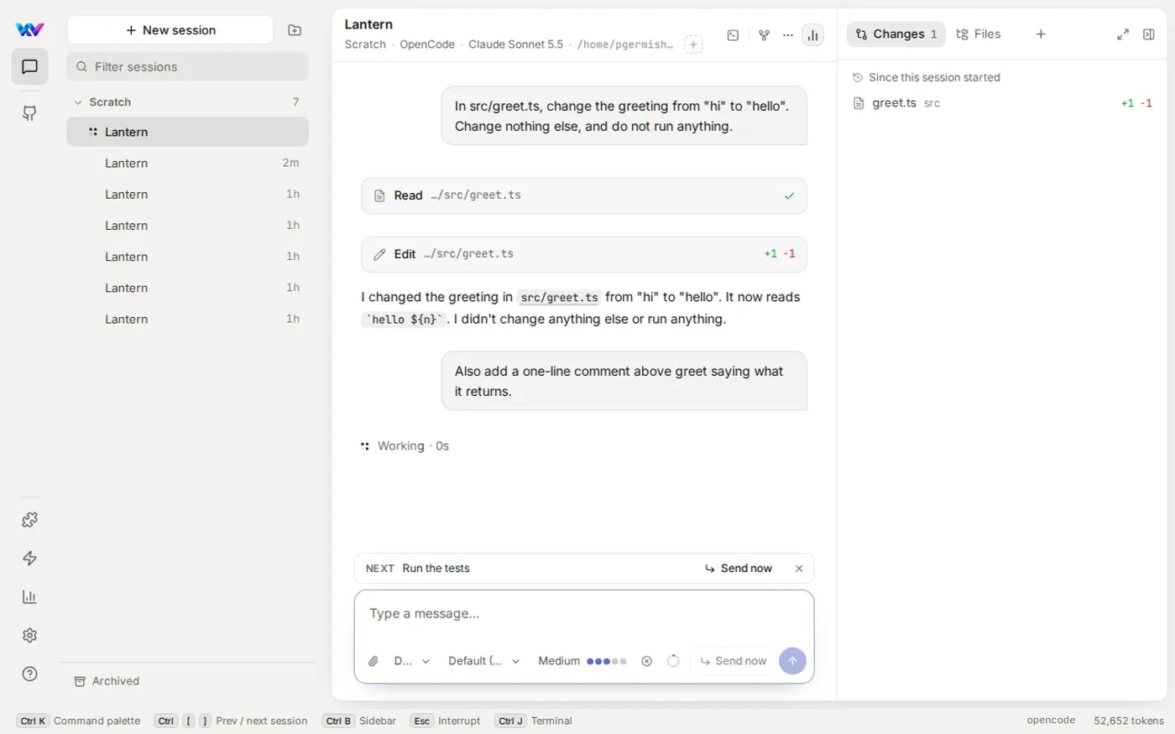Open the 'D...' dropdown in the composer
The width and height of the screenshot is (1175, 734).
coord(411,661)
